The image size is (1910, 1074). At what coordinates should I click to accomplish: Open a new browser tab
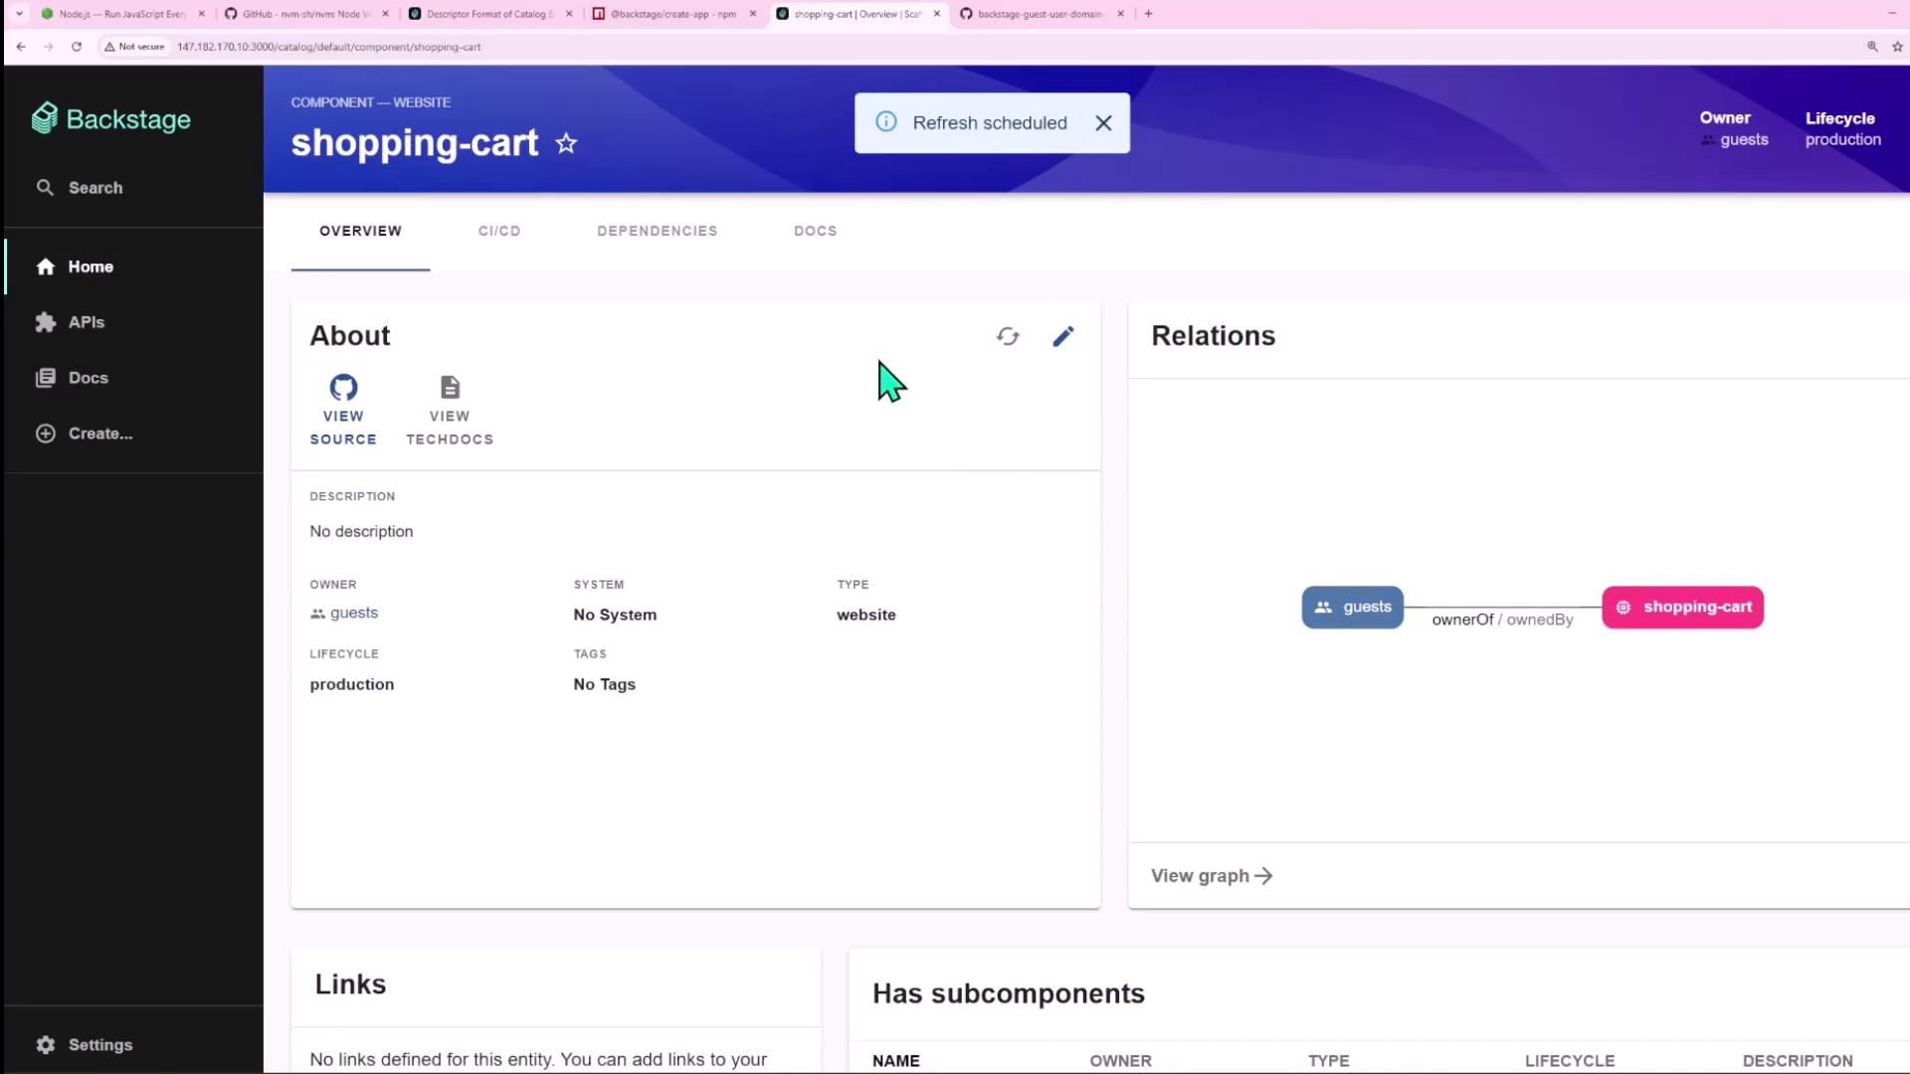tap(1148, 14)
